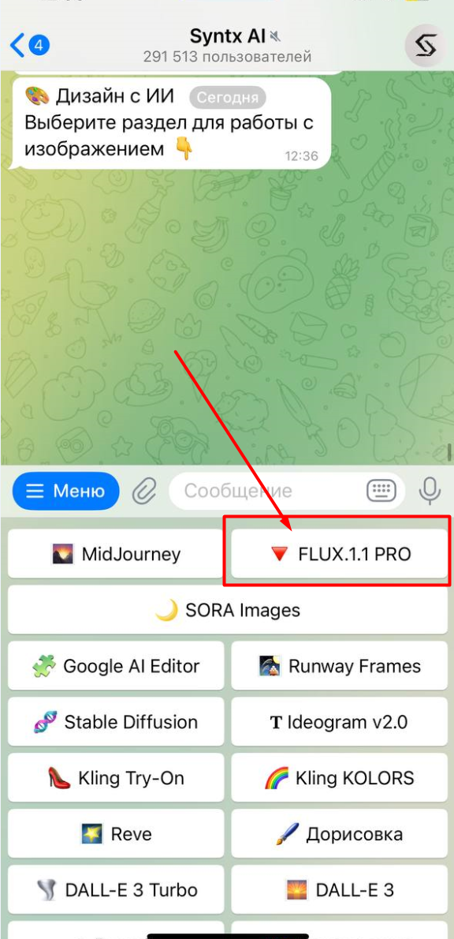Pick Ideogram v2.0
Screen dimensions: 454x939
pyautogui.click(x=340, y=722)
